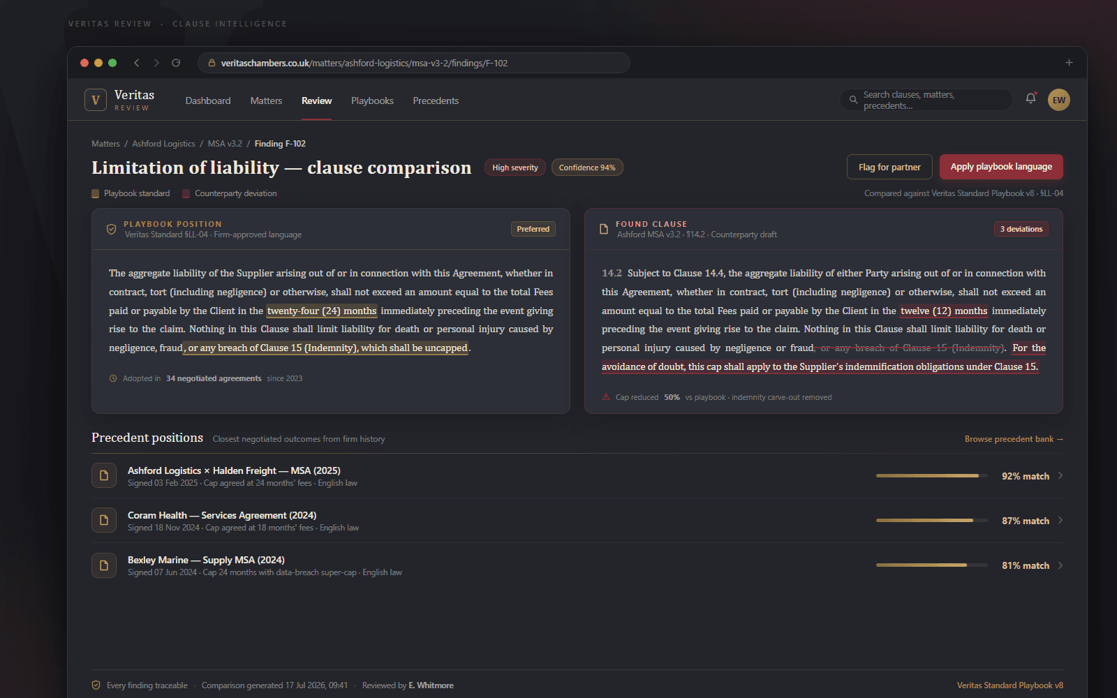The height and width of the screenshot is (698, 1117).
Task: Open the Matters tab
Action: 266,101
